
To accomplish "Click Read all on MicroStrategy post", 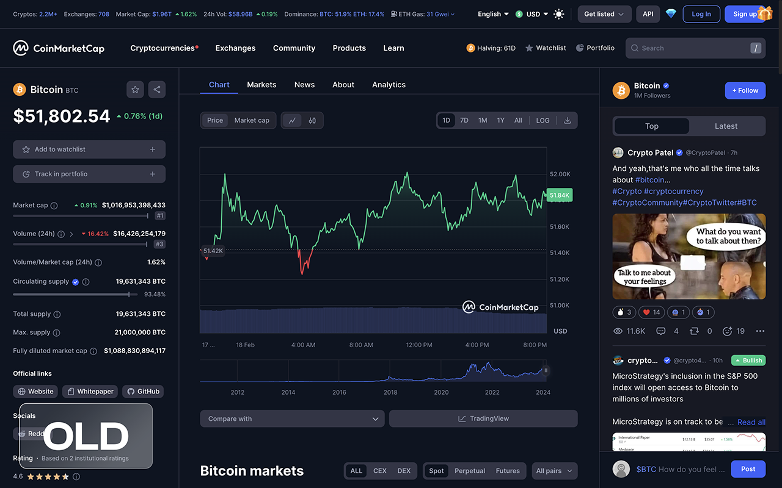I will point(751,422).
